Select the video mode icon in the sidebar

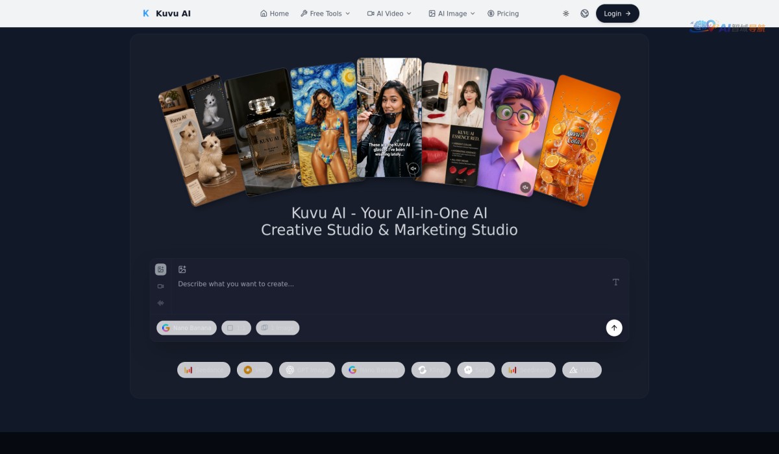point(160,286)
